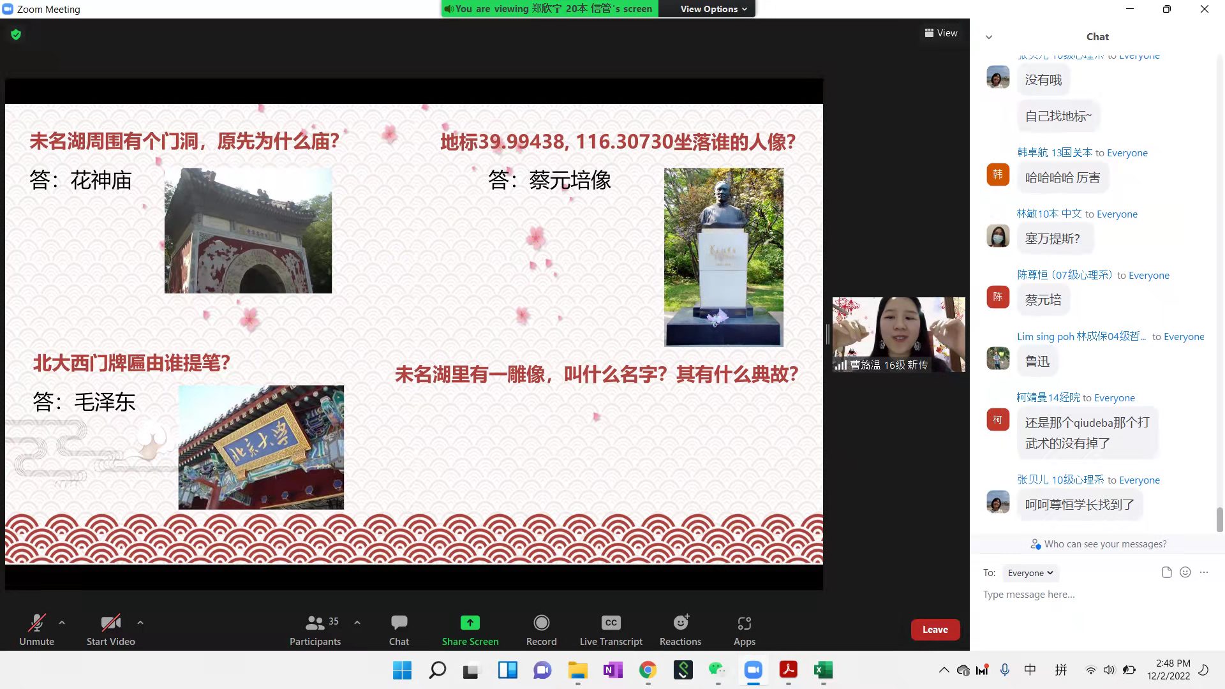
Task: Unmute the microphone
Action: coord(36,629)
